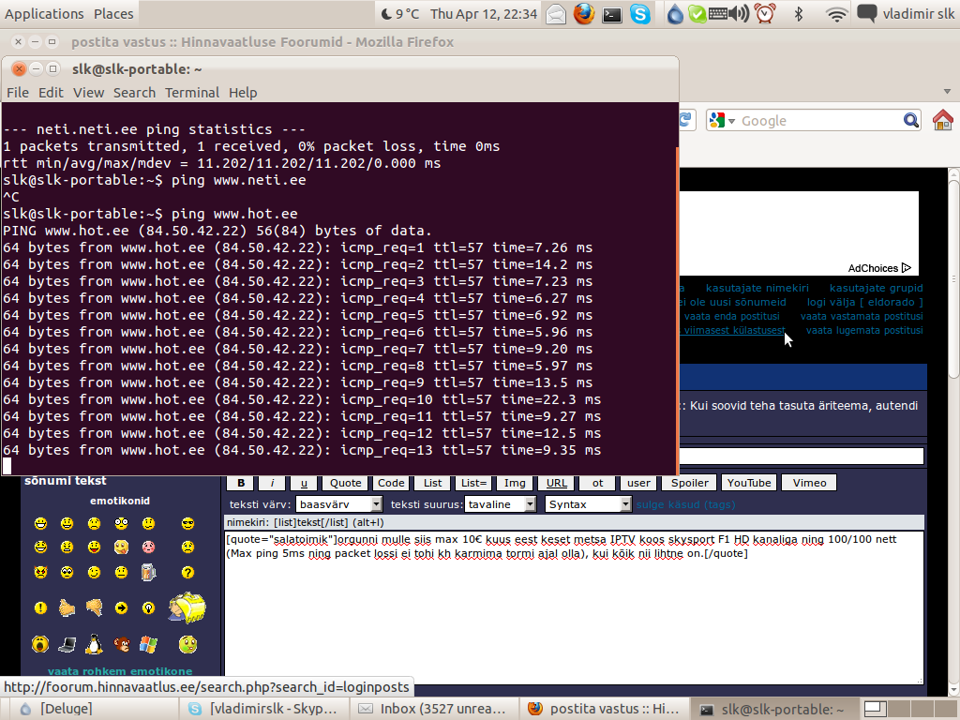Open the Syntax dropdown
Viewport: 960px width, 720px height.
tap(588, 503)
